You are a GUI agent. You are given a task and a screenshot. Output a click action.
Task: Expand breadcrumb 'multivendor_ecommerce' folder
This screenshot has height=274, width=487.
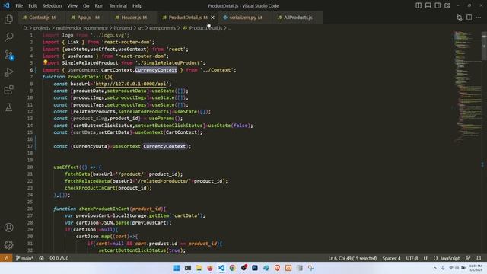[82, 28]
